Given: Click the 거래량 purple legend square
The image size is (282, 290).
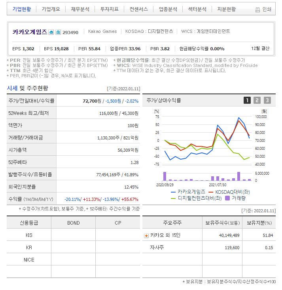Looking at the screenshot, I should 227,198.
